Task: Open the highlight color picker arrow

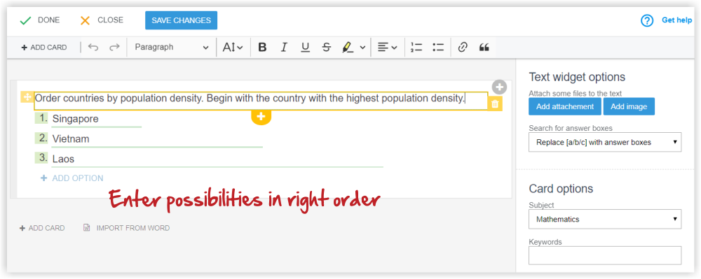Action: click(x=362, y=48)
